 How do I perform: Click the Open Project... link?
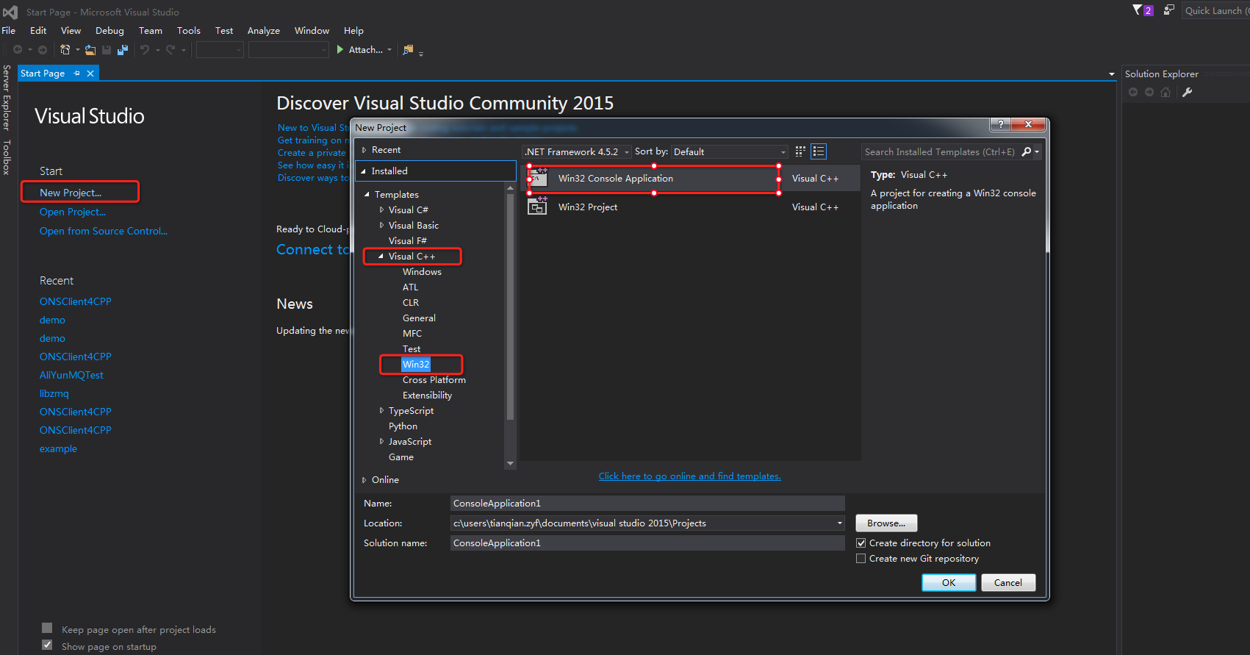click(73, 212)
